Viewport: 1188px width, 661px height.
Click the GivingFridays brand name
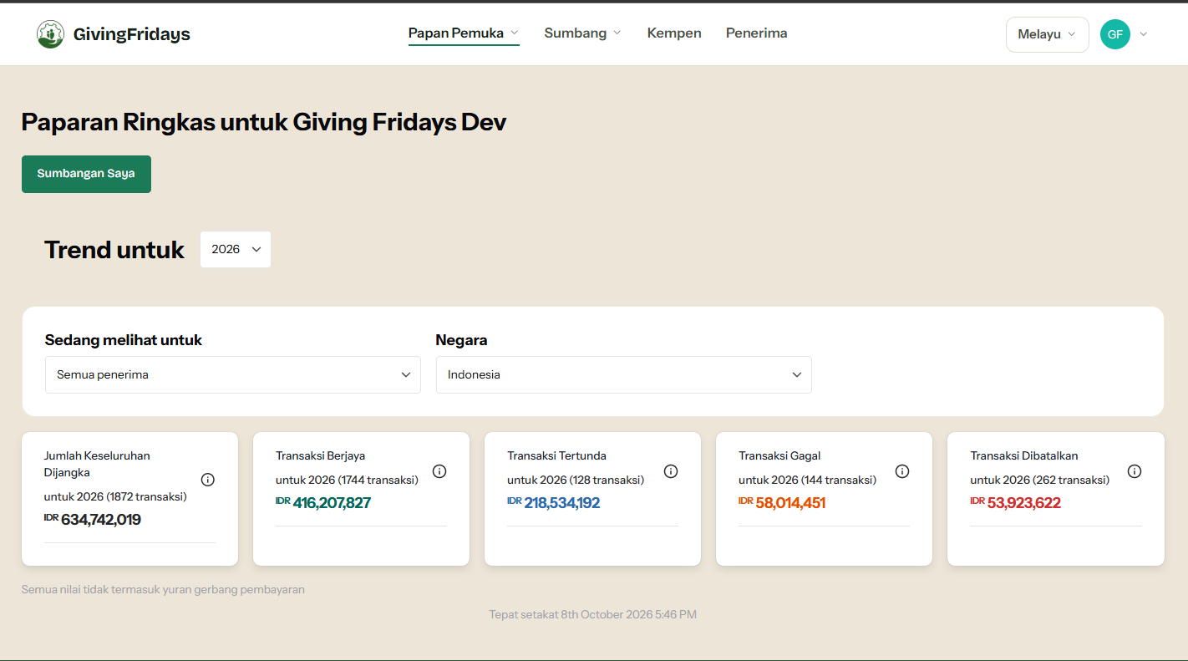tap(132, 34)
